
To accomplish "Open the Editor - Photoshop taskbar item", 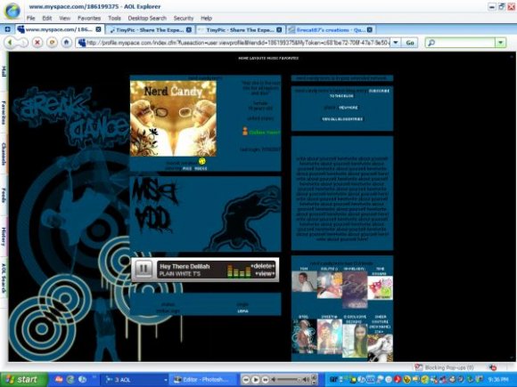I will tap(203, 379).
